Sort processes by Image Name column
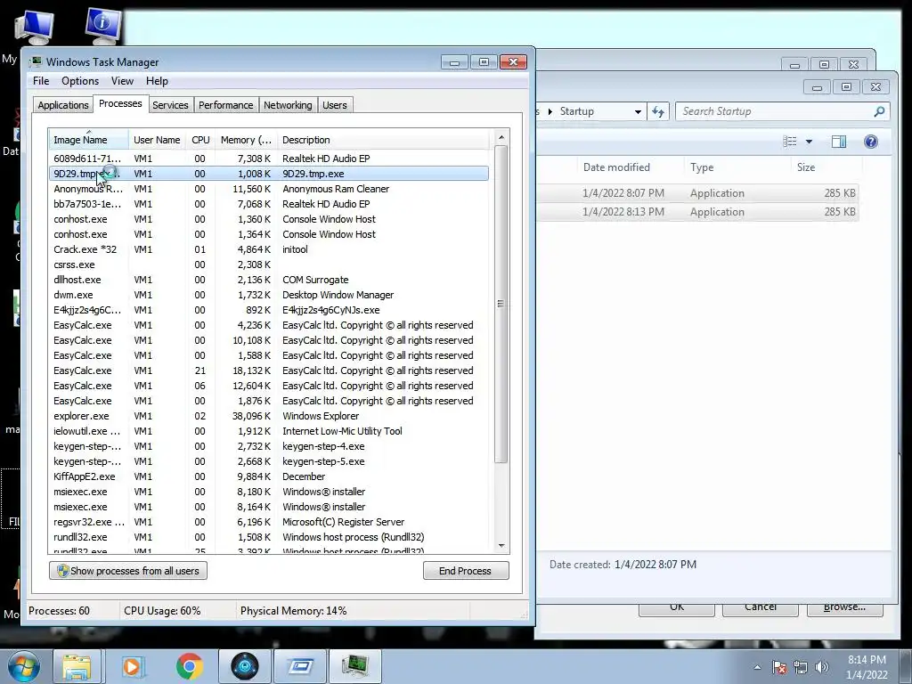The height and width of the screenshot is (684, 912). [88, 140]
